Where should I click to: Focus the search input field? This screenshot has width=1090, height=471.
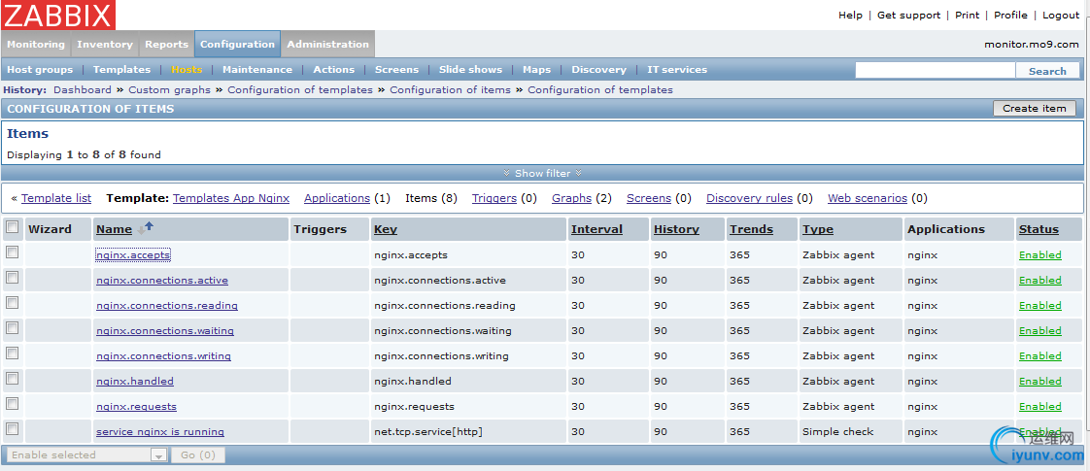935,71
